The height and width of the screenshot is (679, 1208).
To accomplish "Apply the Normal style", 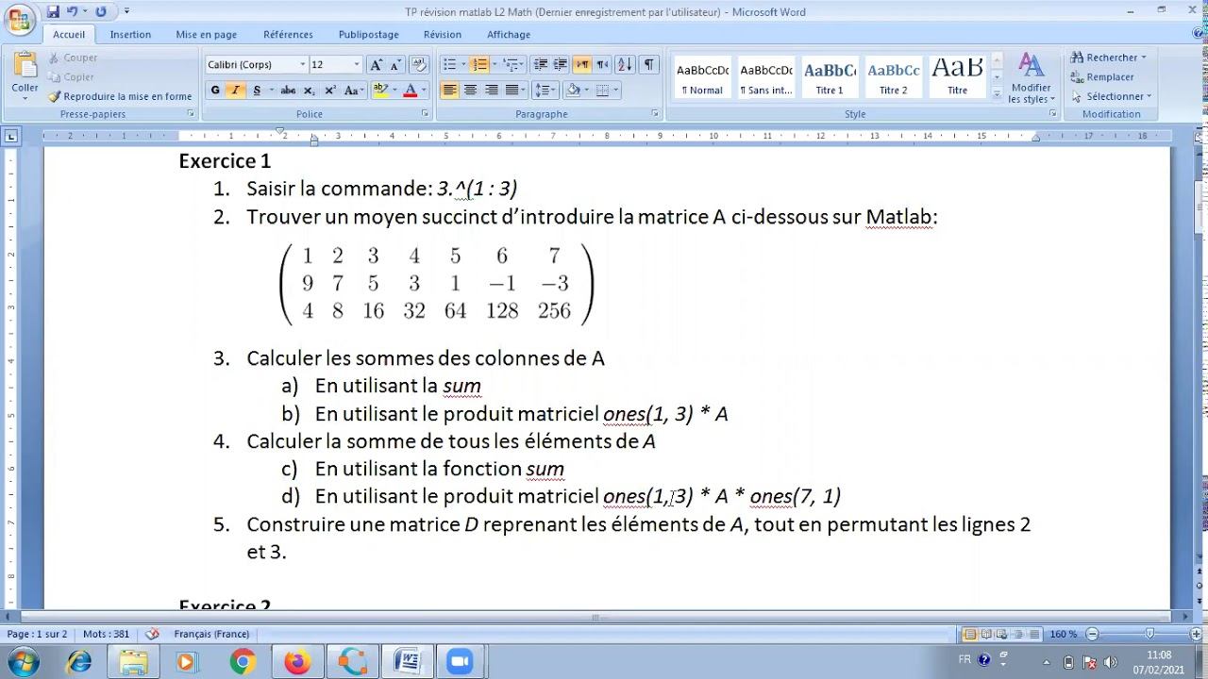I will (x=702, y=78).
